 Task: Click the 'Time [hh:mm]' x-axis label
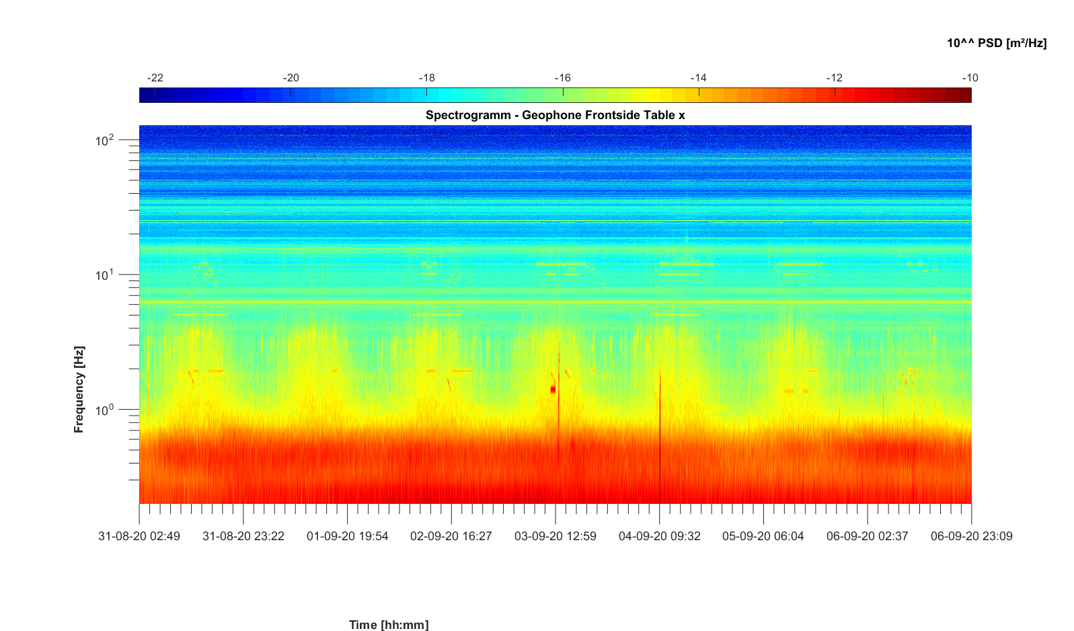(x=388, y=625)
